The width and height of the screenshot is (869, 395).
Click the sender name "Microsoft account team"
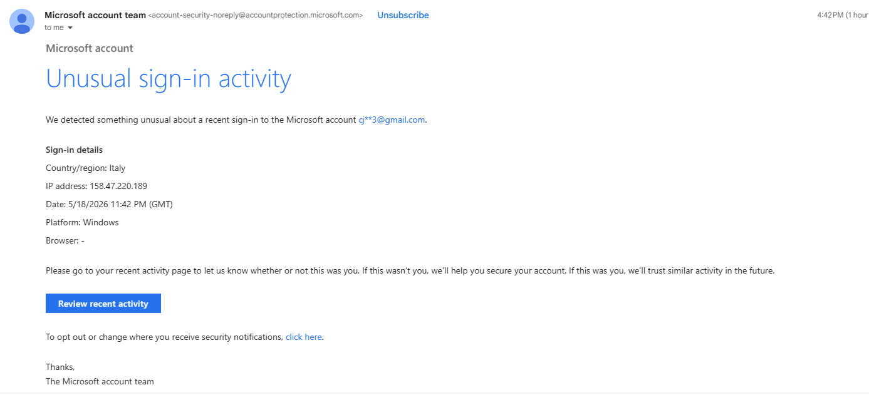pos(95,15)
